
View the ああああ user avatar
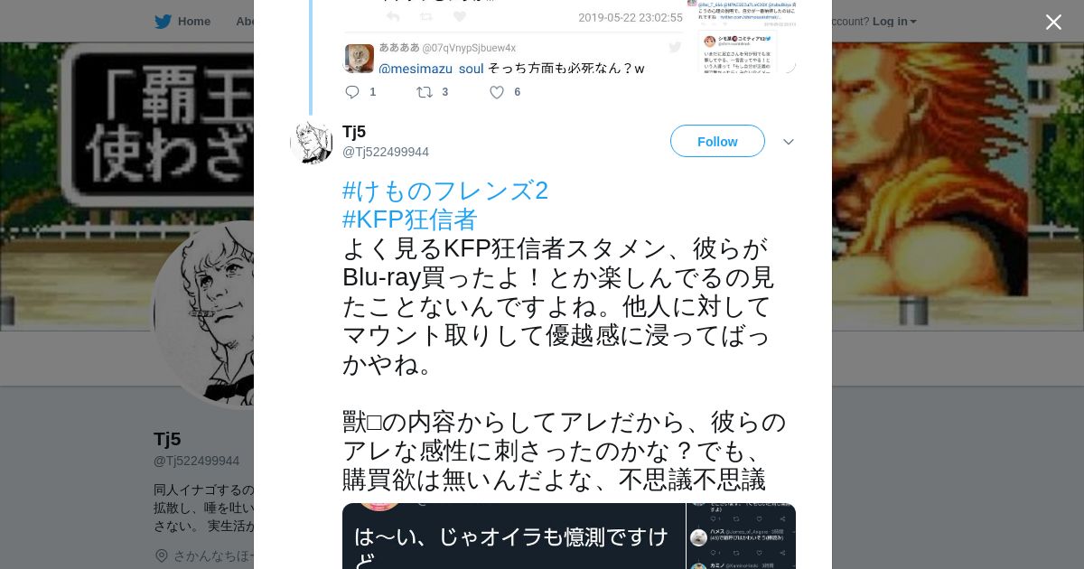coord(360,58)
